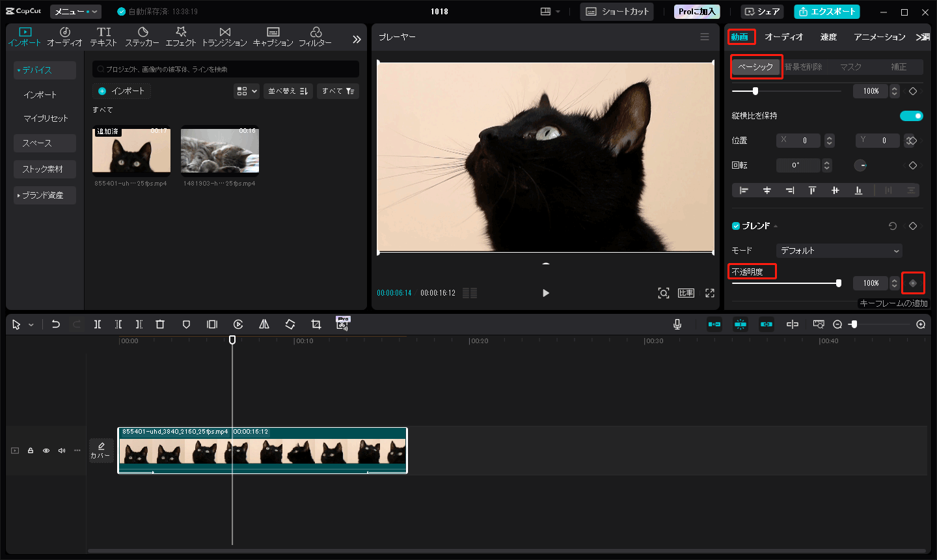Select ストック素材 in sidebar
Screen dimensions: 937x560
[x=45, y=169]
